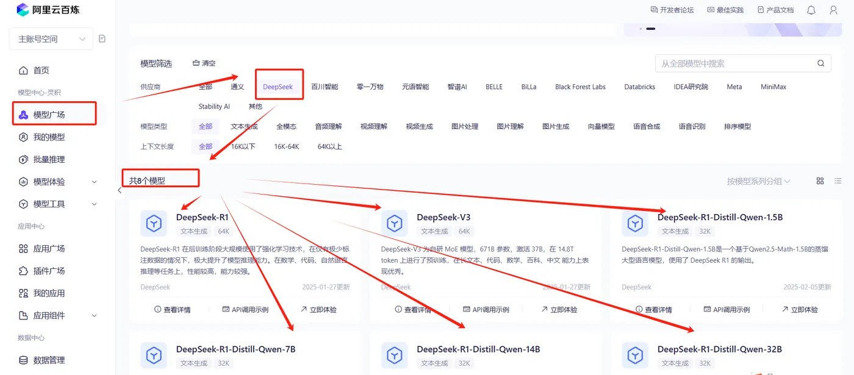
Task: Filter model type by 语音识别
Action: click(692, 127)
